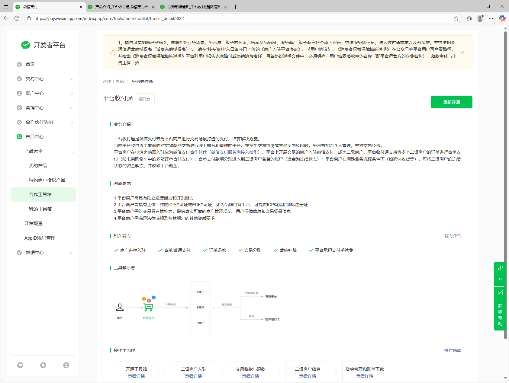Expand the 营销中心 menu chevron
509x383 pixels.
(72, 108)
